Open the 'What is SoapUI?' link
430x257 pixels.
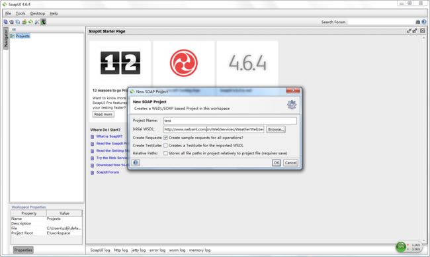point(109,136)
